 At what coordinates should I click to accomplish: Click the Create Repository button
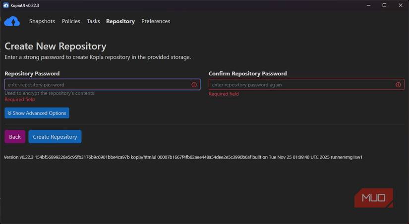(x=55, y=137)
